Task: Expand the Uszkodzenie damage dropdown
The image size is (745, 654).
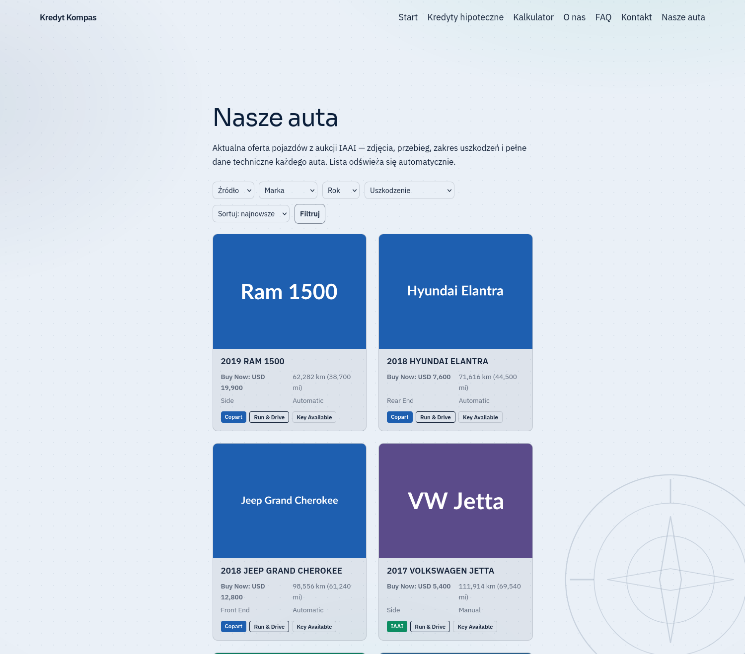Action: click(409, 191)
